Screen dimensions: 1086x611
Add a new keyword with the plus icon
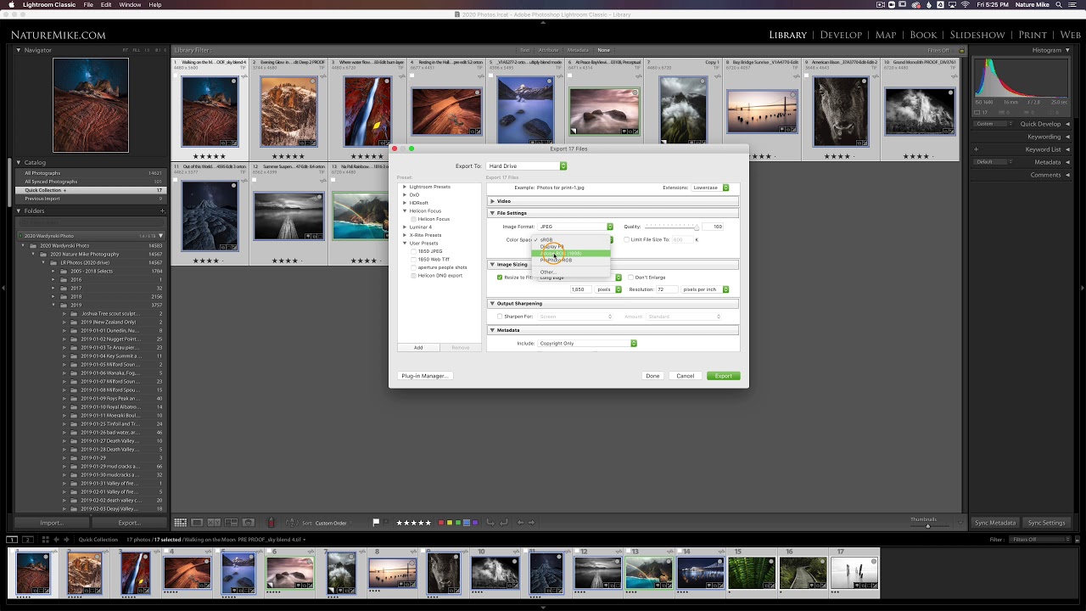coord(976,149)
